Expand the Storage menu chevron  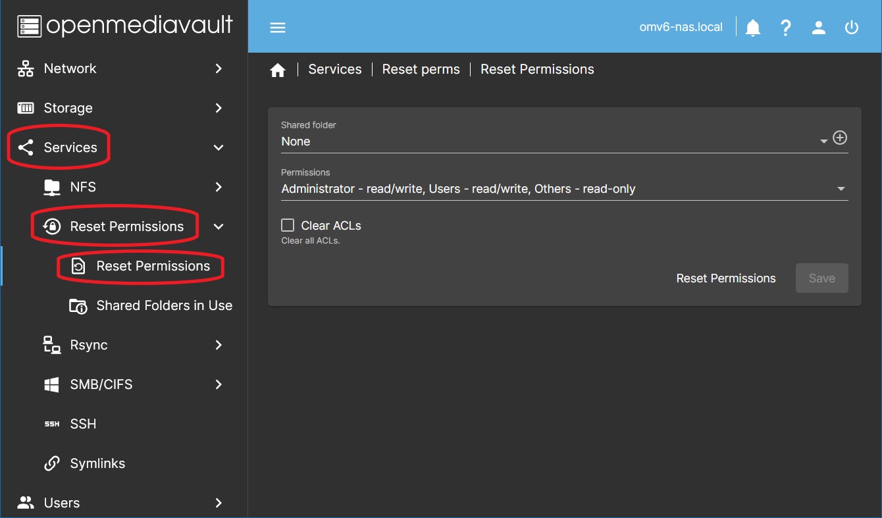click(x=219, y=108)
